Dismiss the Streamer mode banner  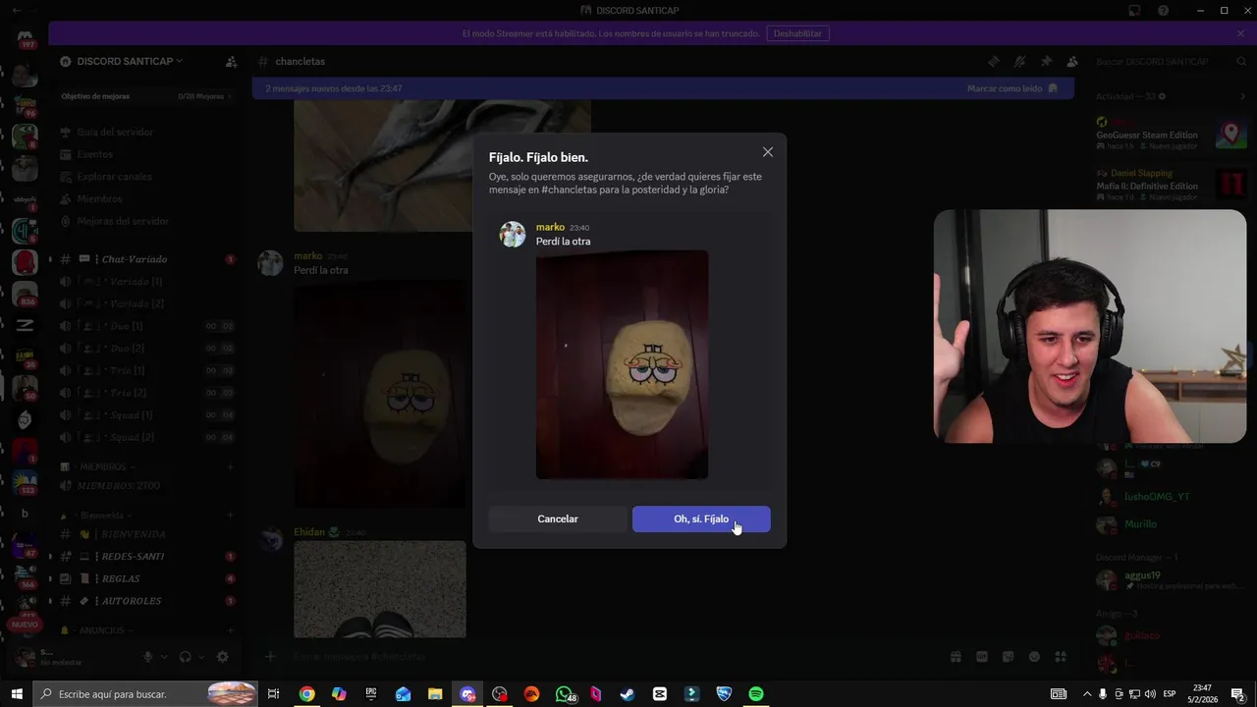click(x=1240, y=33)
